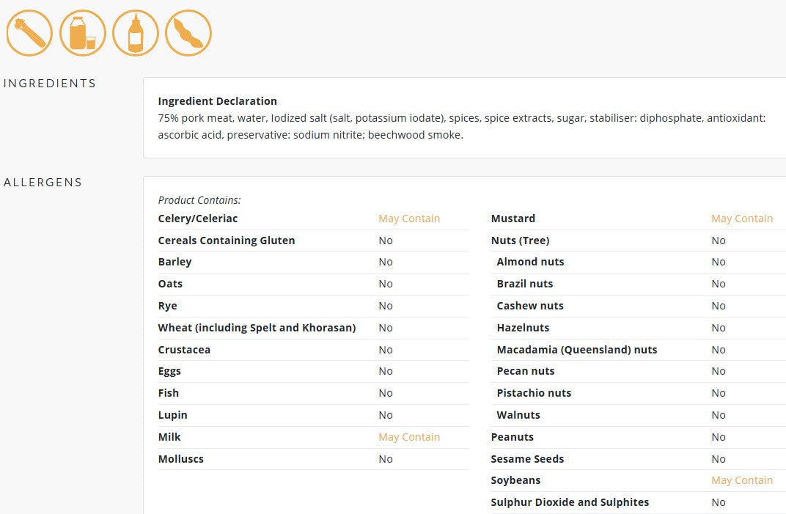Click the Almond nuts row
Viewport: 786px width, 514px height.
530,262
